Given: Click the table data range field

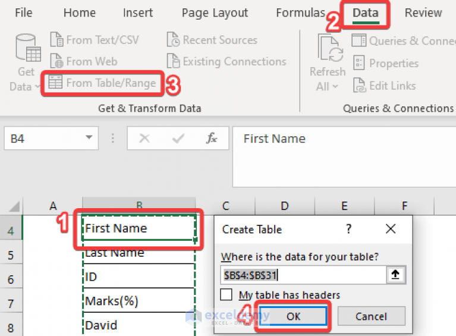Looking at the screenshot, I should tap(303, 275).
